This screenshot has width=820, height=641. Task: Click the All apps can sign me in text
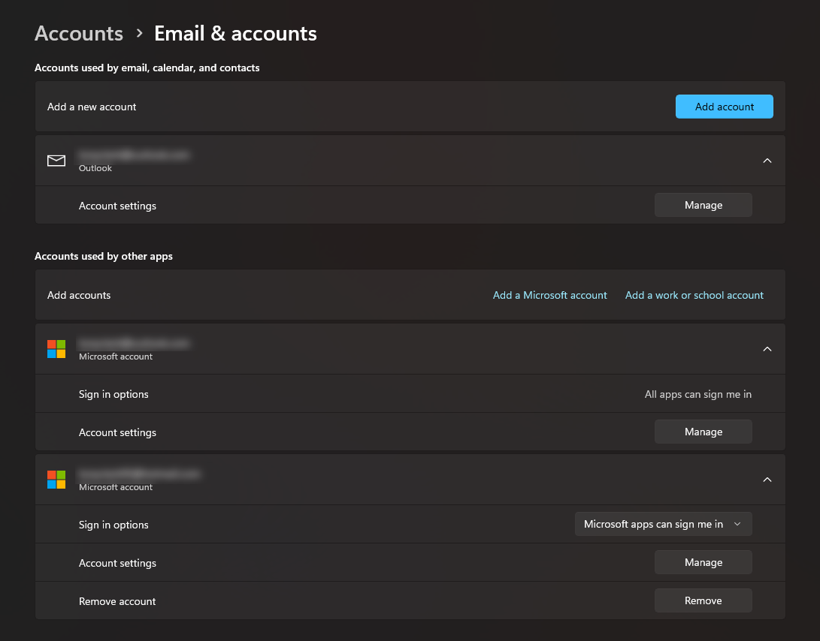(x=697, y=395)
